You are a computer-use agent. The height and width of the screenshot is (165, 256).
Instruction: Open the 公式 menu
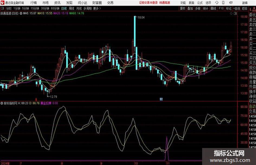(x=200, y=3)
